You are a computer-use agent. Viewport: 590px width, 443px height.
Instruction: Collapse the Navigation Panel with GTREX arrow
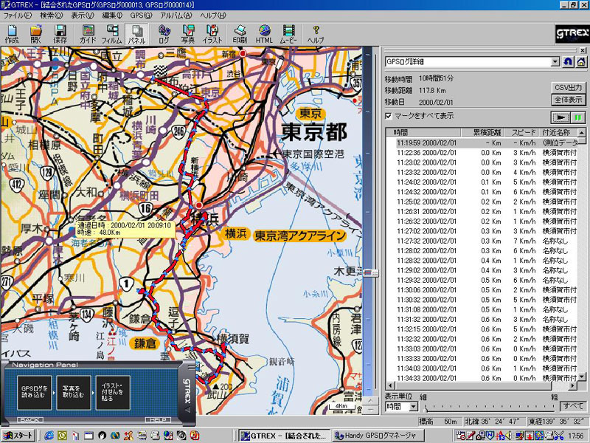(187, 408)
